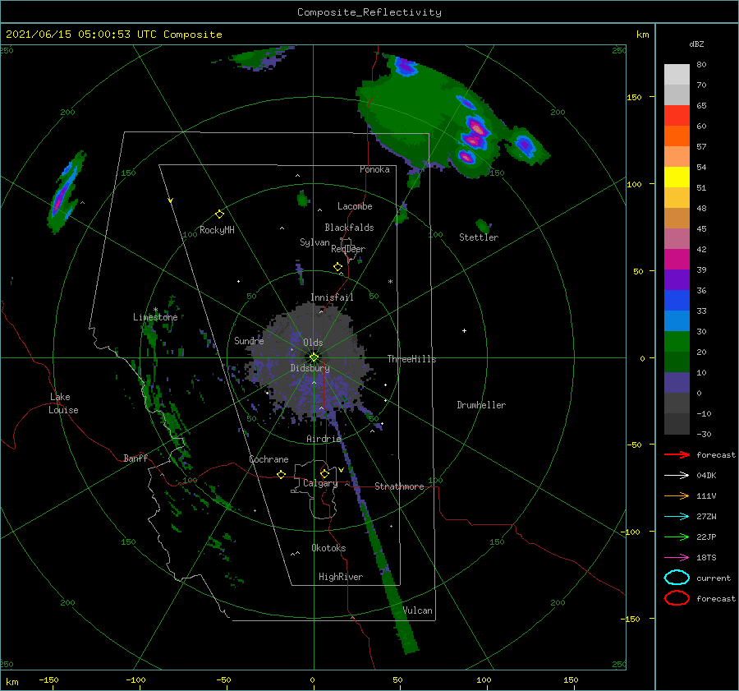The image size is (739, 691).
Task: Click yellow diamond marker in Calgary
Action: point(324,473)
